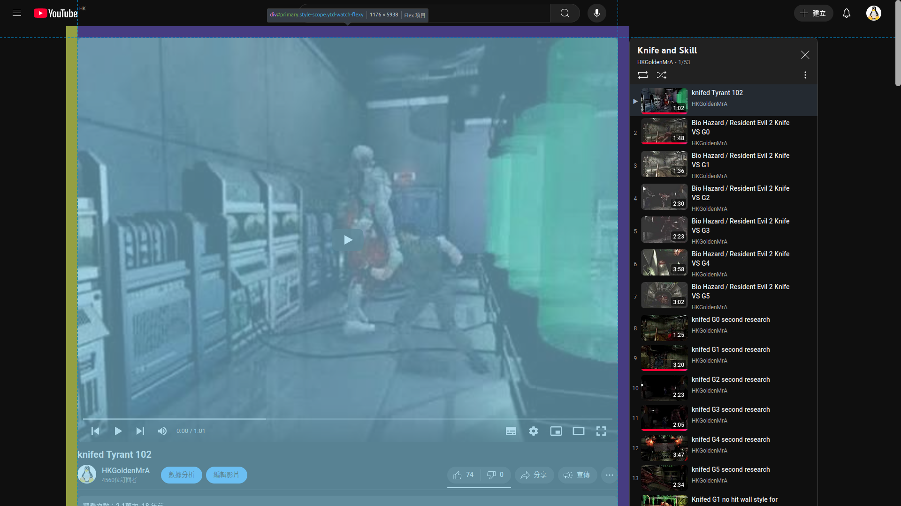The width and height of the screenshot is (901, 506).
Task: Open player settings gear
Action: point(534,431)
